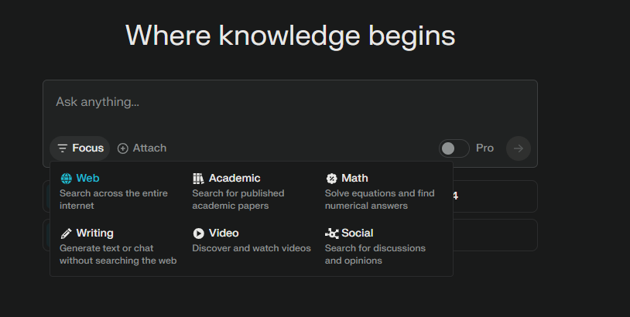Click the globe icon beside Web
The image size is (630, 317).
click(x=66, y=178)
